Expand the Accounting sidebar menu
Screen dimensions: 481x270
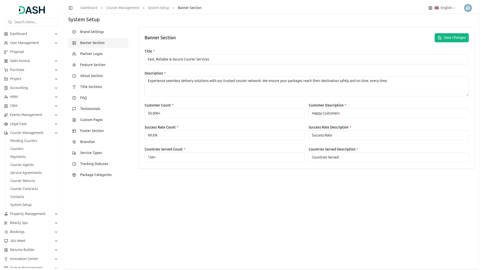[56, 88]
